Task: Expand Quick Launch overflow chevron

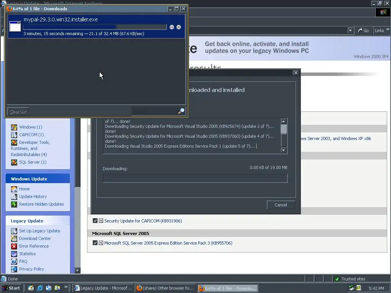Action: [x=66, y=287]
